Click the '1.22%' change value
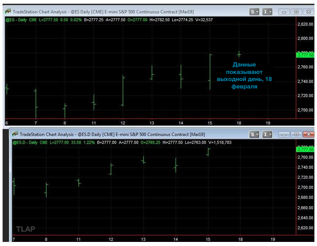This screenshot has height=246, width=317. (89, 142)
